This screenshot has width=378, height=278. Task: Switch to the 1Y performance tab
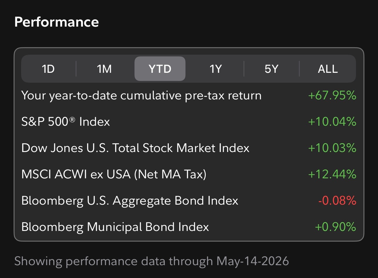(215, 69)
